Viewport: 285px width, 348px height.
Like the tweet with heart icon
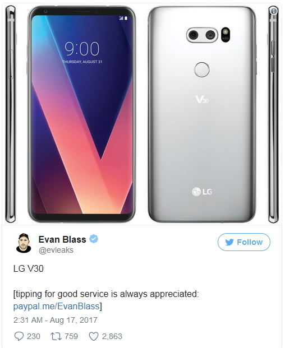click(x=94, y=336)
